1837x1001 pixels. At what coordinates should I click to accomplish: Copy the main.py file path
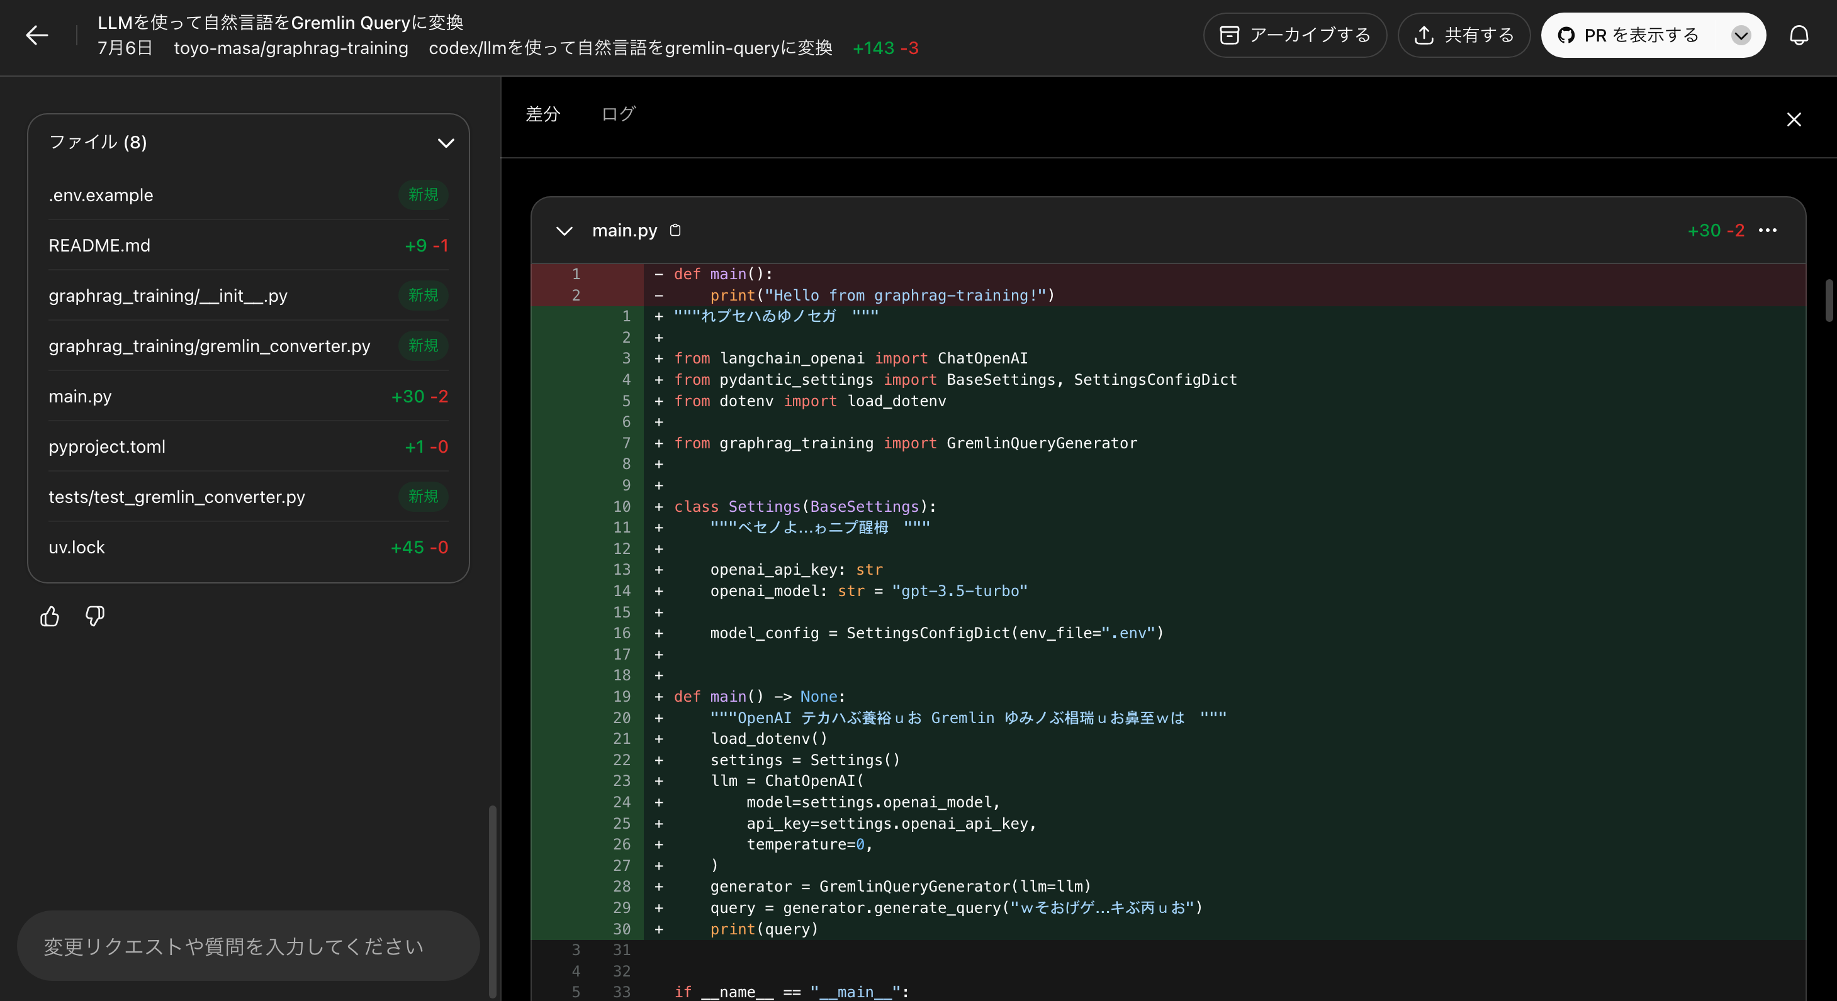[675, 230]
